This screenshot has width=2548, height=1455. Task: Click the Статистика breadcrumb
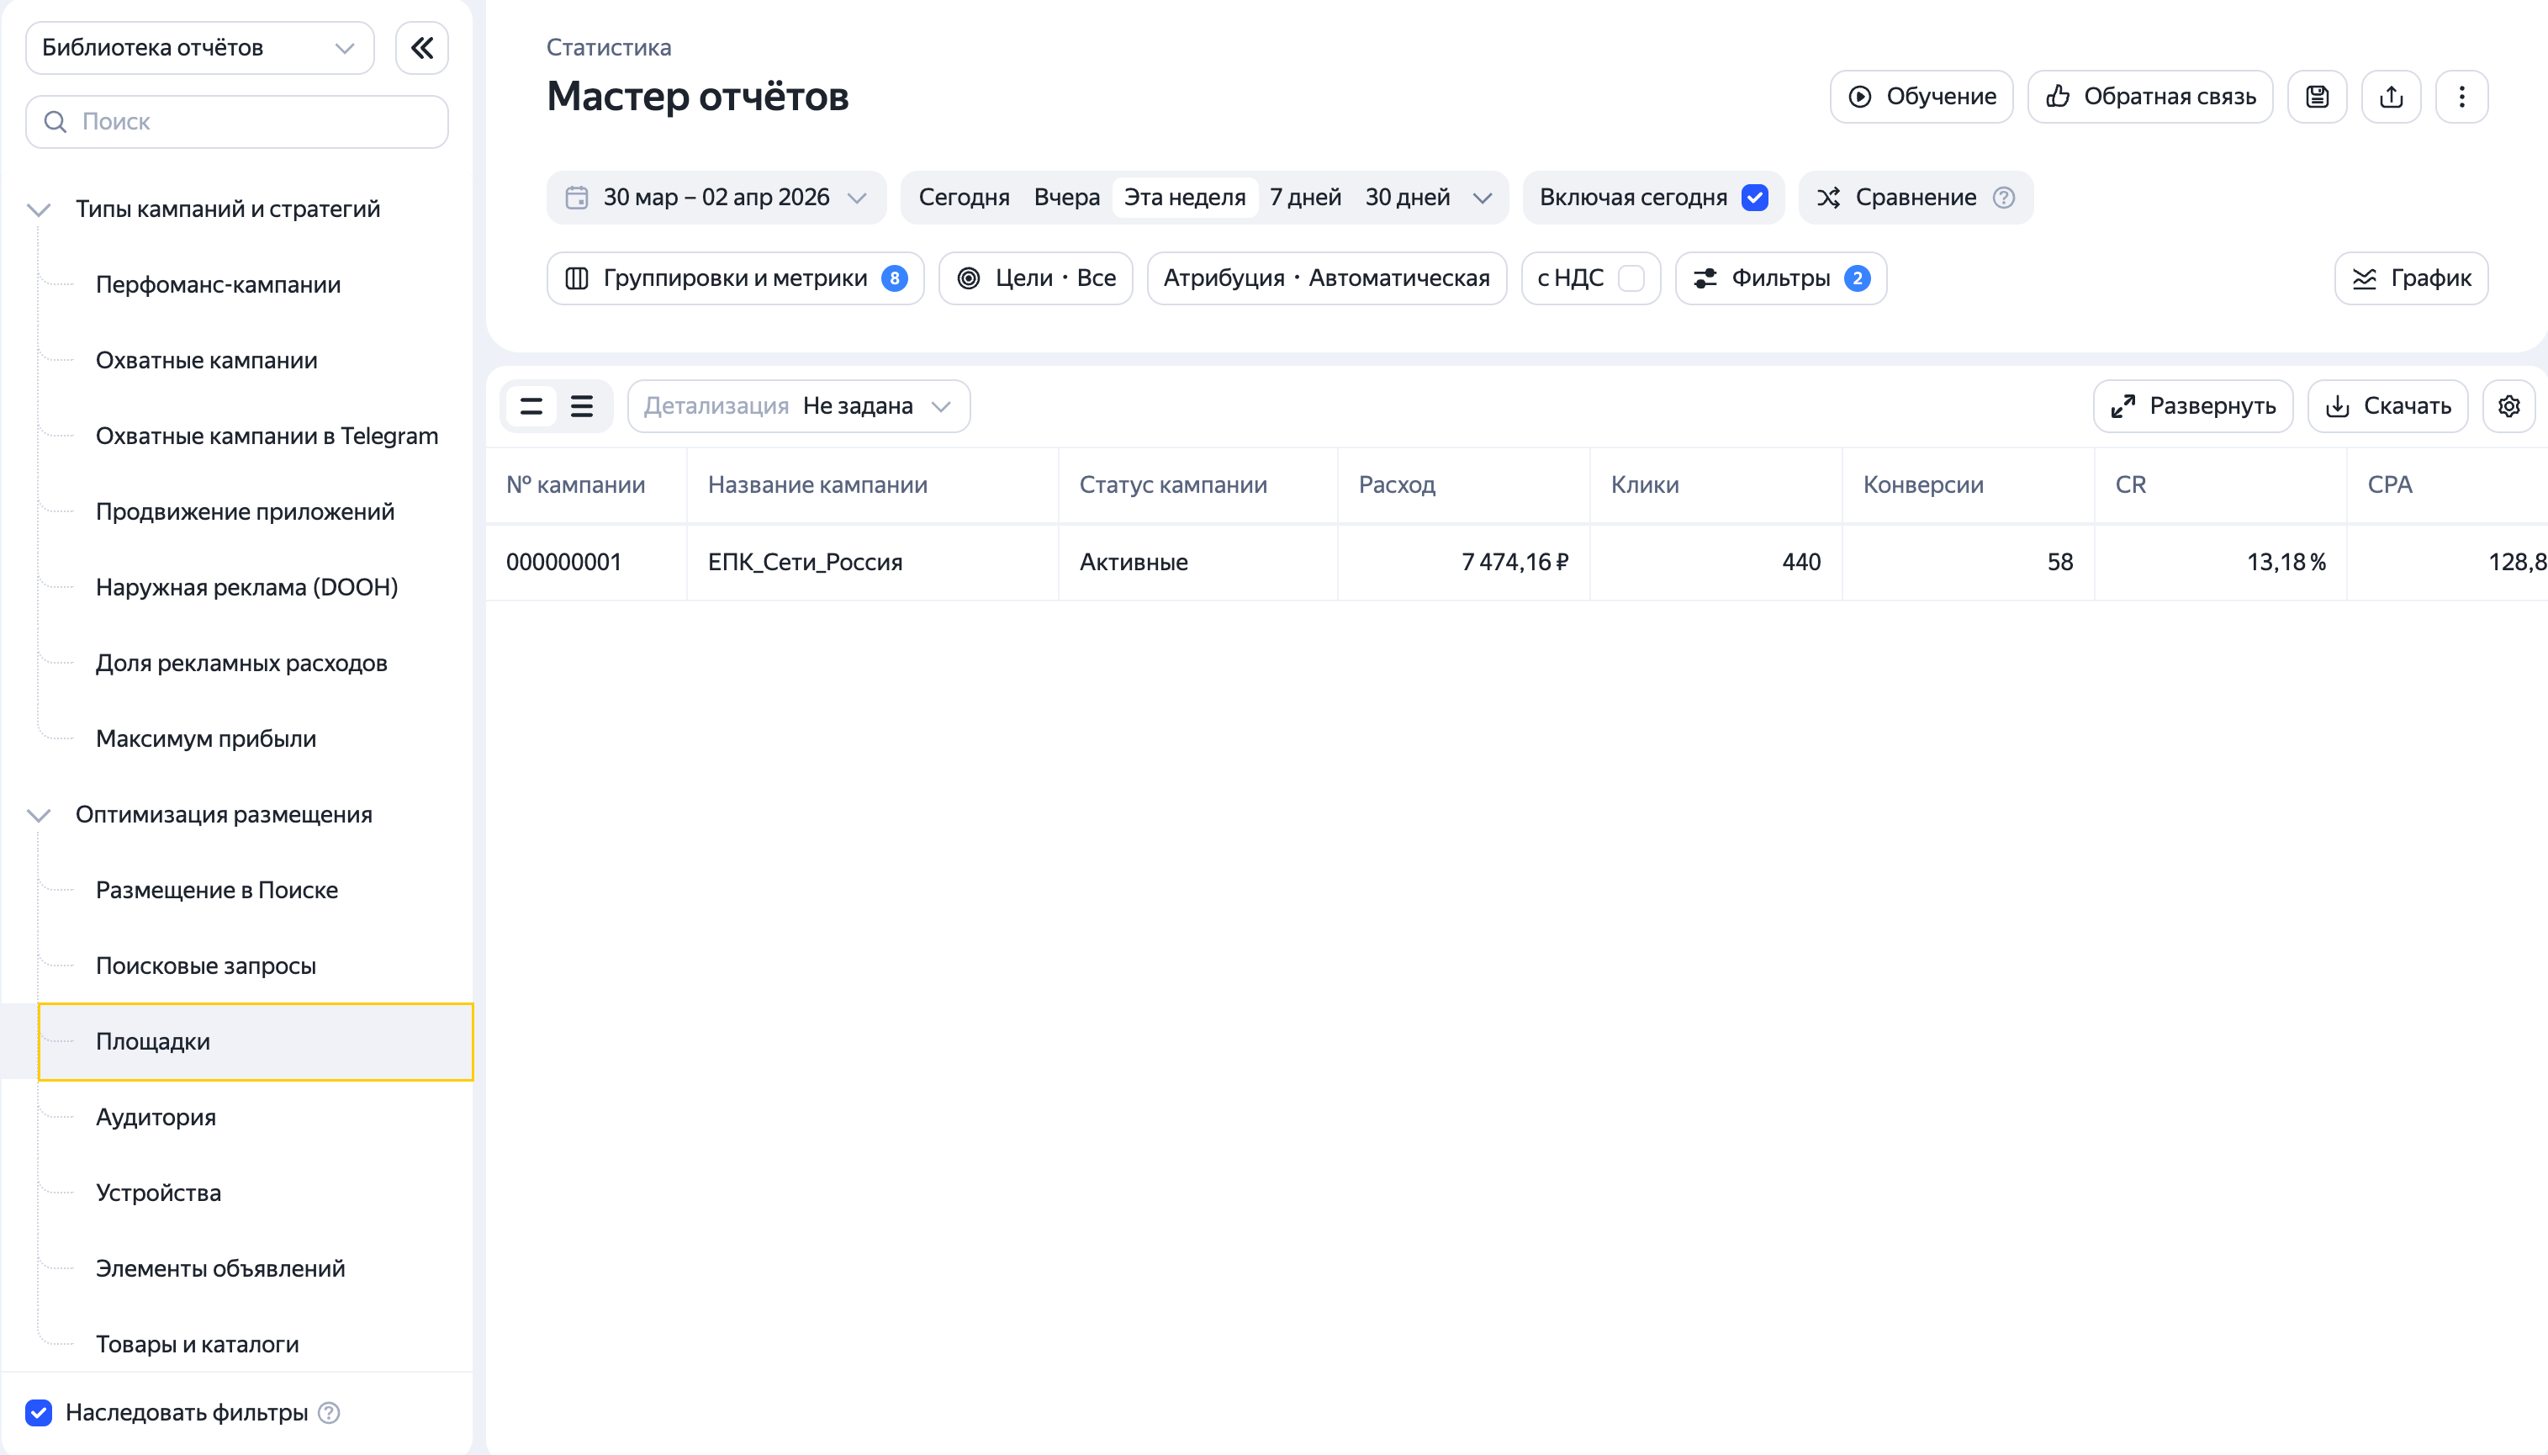609,48
